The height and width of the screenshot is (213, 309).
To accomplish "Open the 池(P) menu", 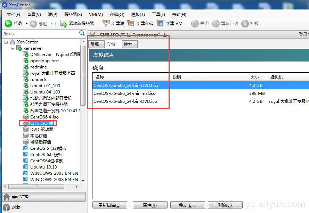I will click(x=52, y=15).
